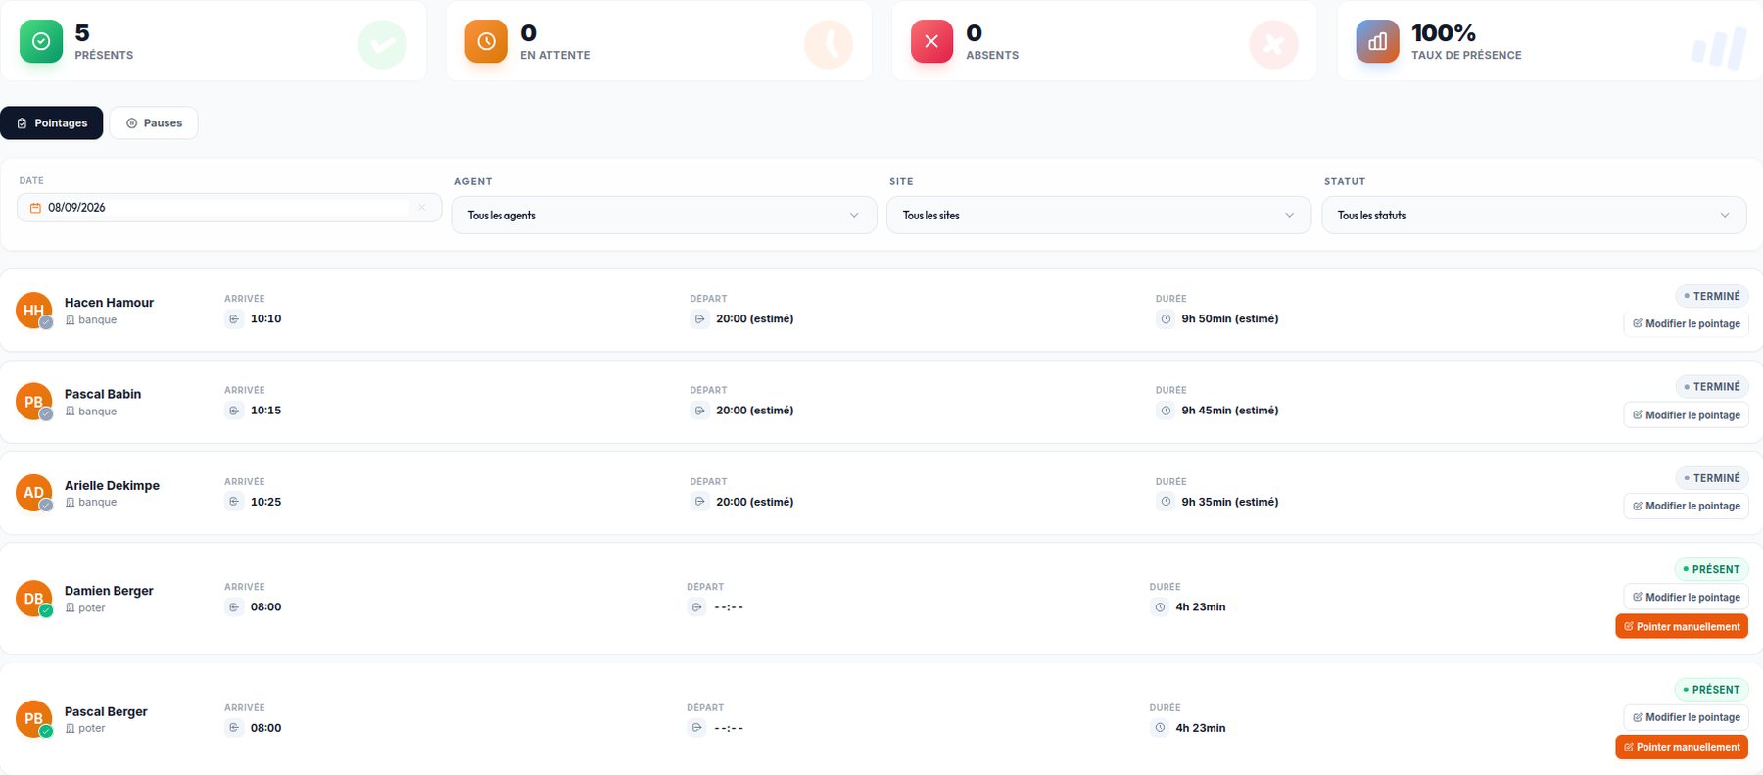Click the 9h 50min (estimé) duration
This screenshot has width=1763, height=775.
coord(1230,319)
